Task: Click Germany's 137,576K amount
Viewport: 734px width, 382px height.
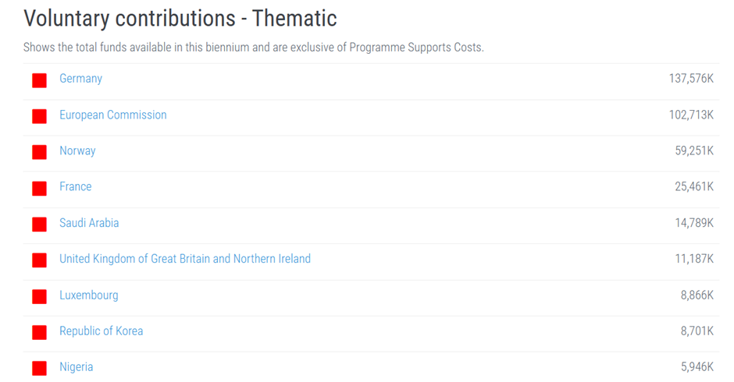Action: 690,79
